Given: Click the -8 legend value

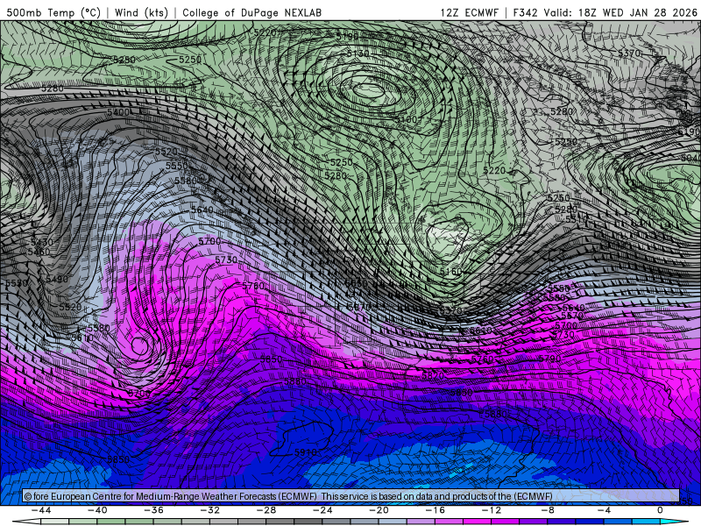Looking at the screenshot, I should coord(549,510).
